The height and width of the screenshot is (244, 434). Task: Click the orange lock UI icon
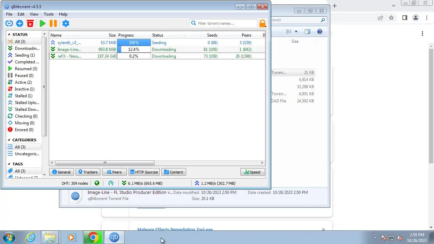[262, 23]
